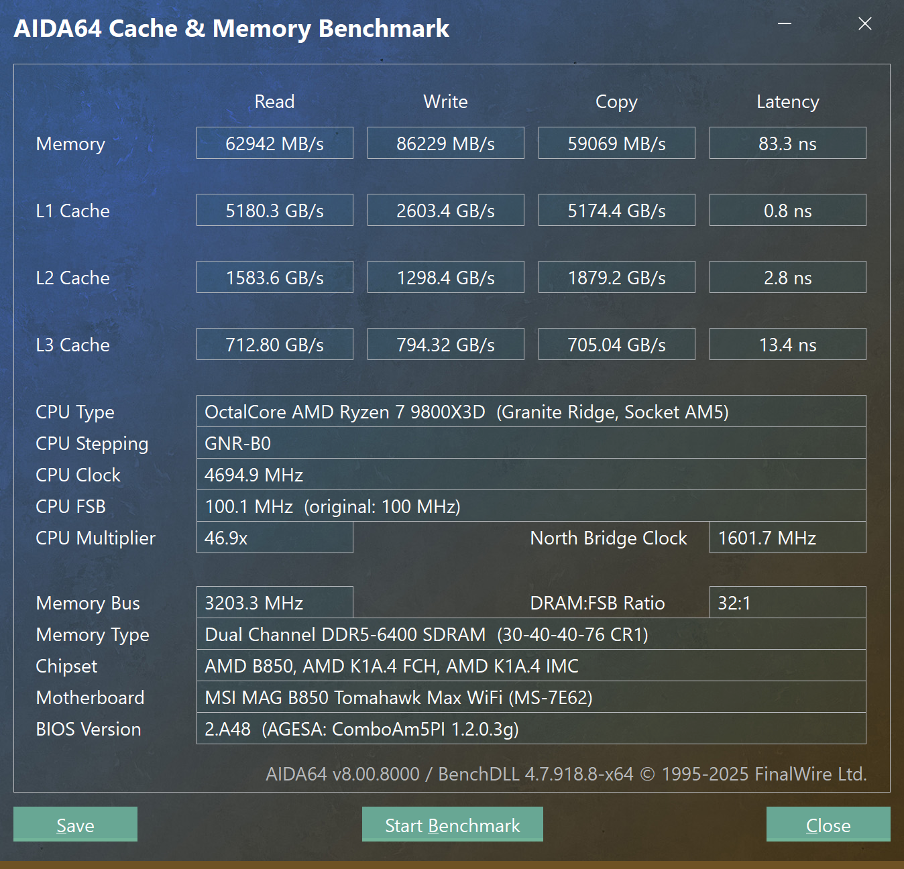Start the benchmark run
904x869 pixels.
[x=453, y=824]
